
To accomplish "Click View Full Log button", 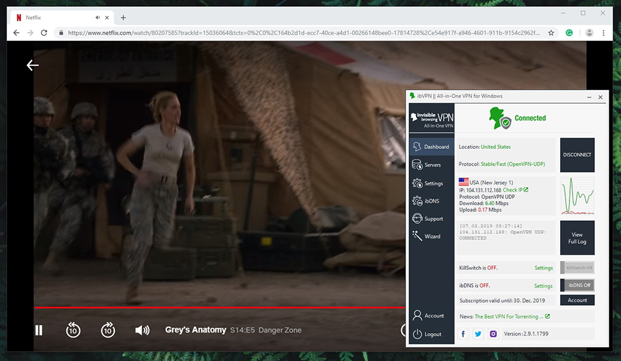I will click(x=577, y=238).
